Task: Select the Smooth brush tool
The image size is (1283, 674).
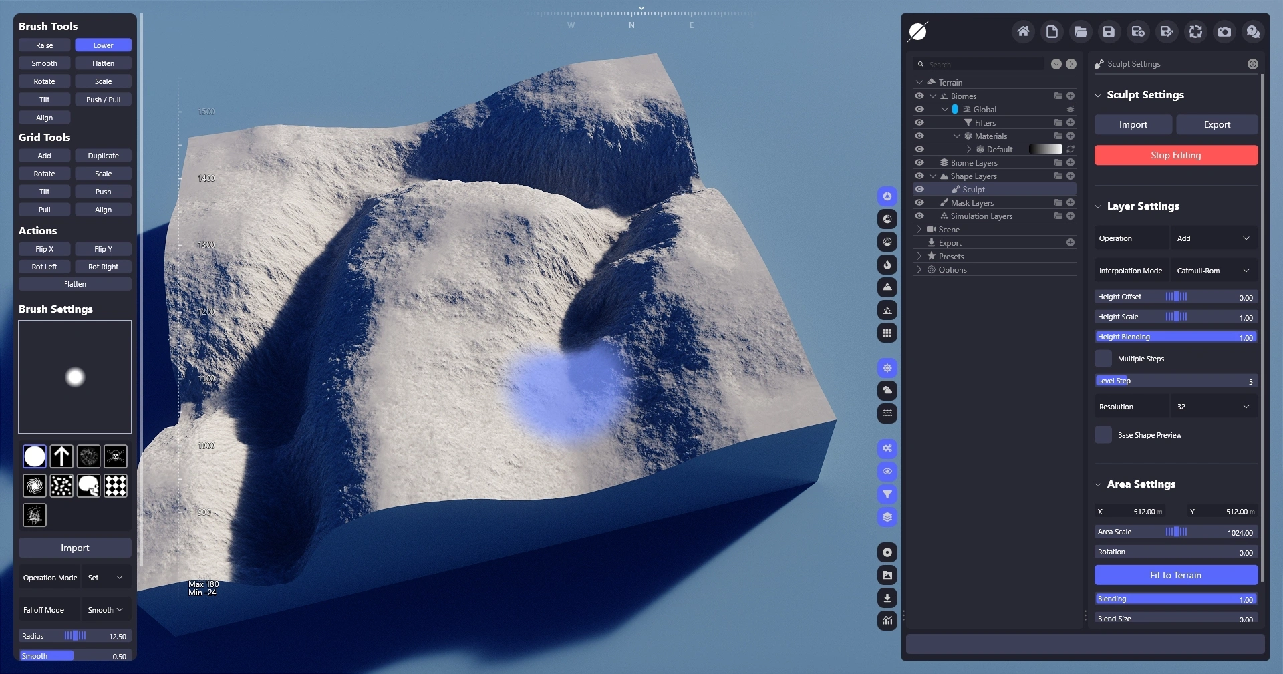Action: pos(45,63)
